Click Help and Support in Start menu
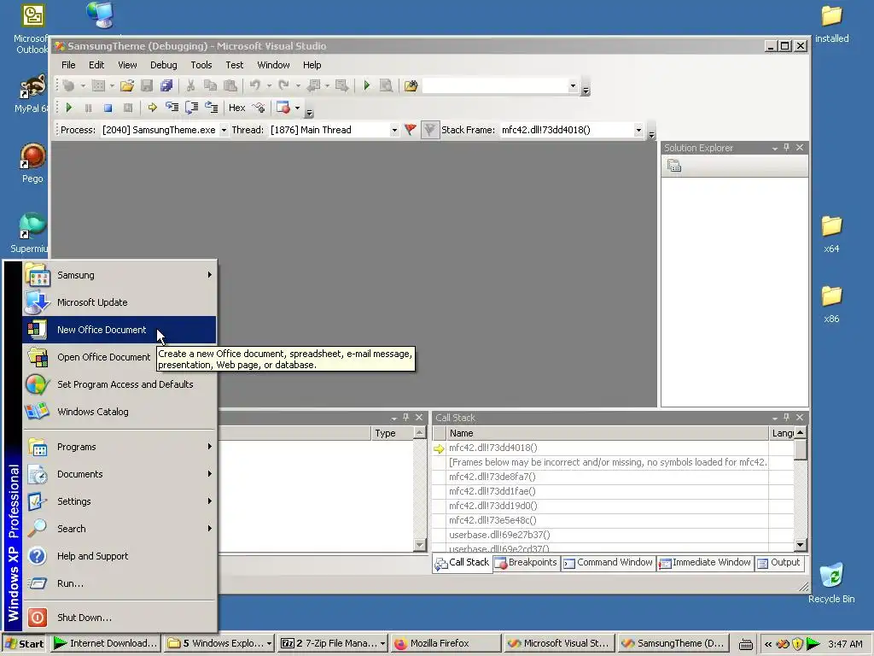This screenshot has height=656, width=874. (x=119, y=556)
